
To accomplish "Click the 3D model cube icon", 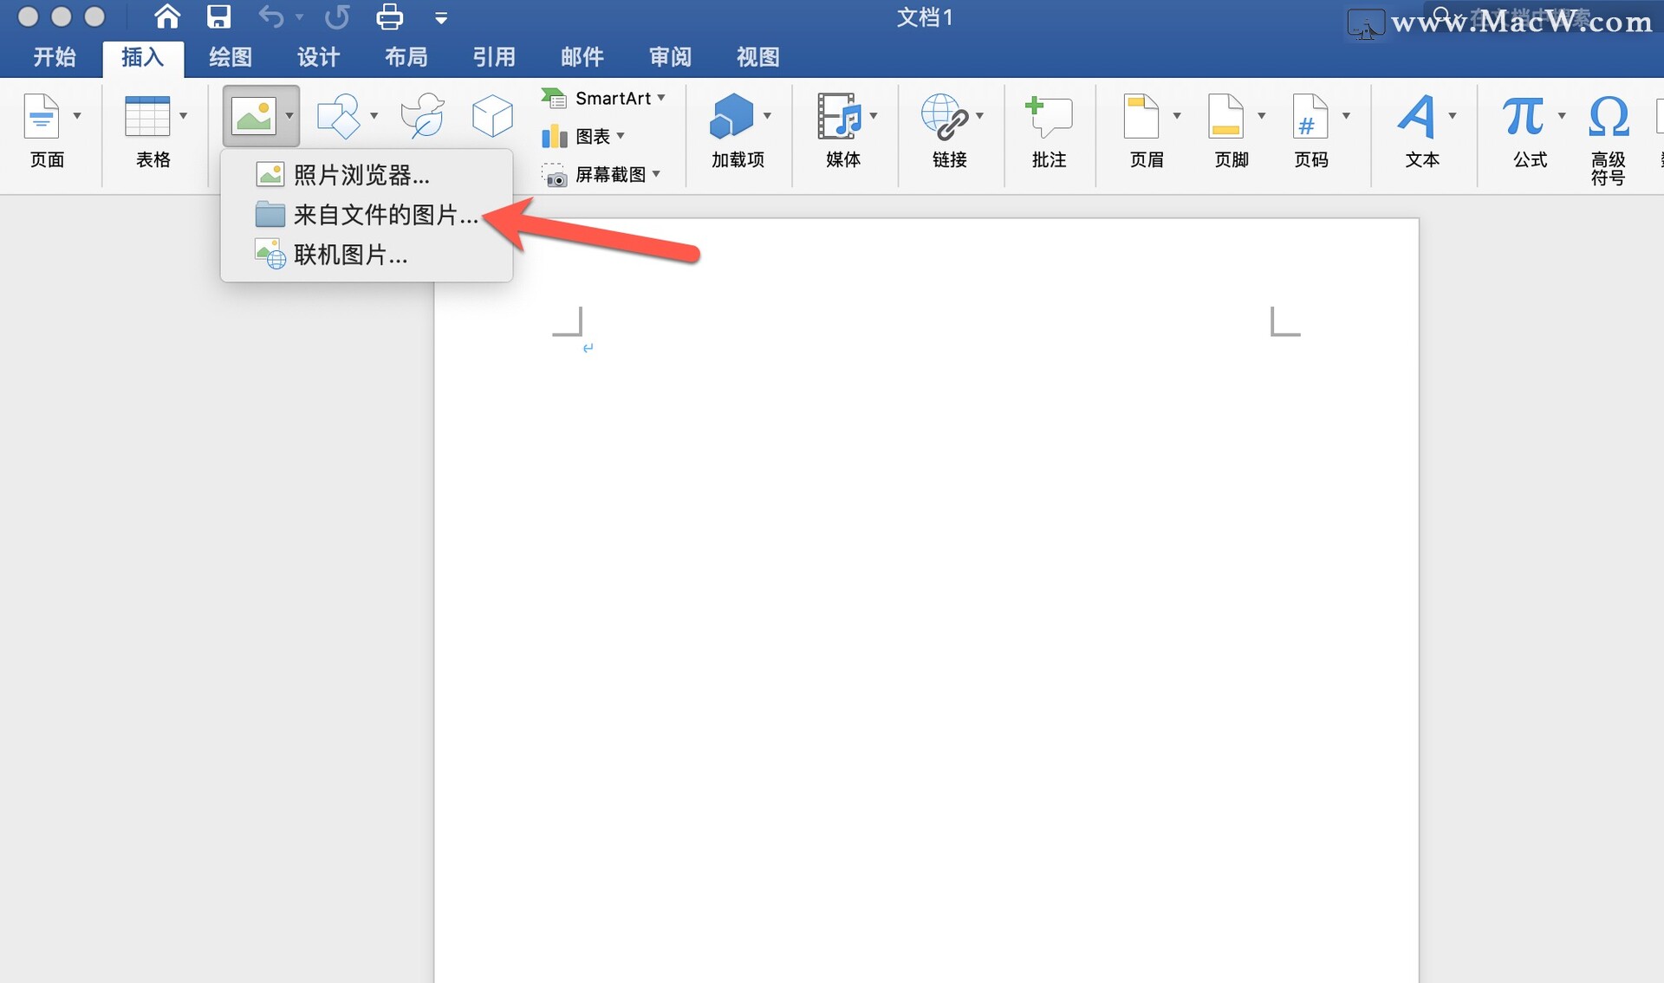I will coord(492,116).
